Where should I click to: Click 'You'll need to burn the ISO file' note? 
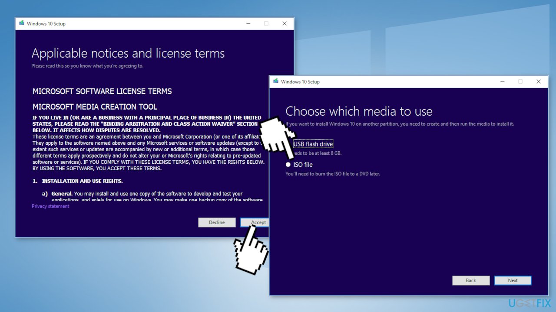pos(333,174)
